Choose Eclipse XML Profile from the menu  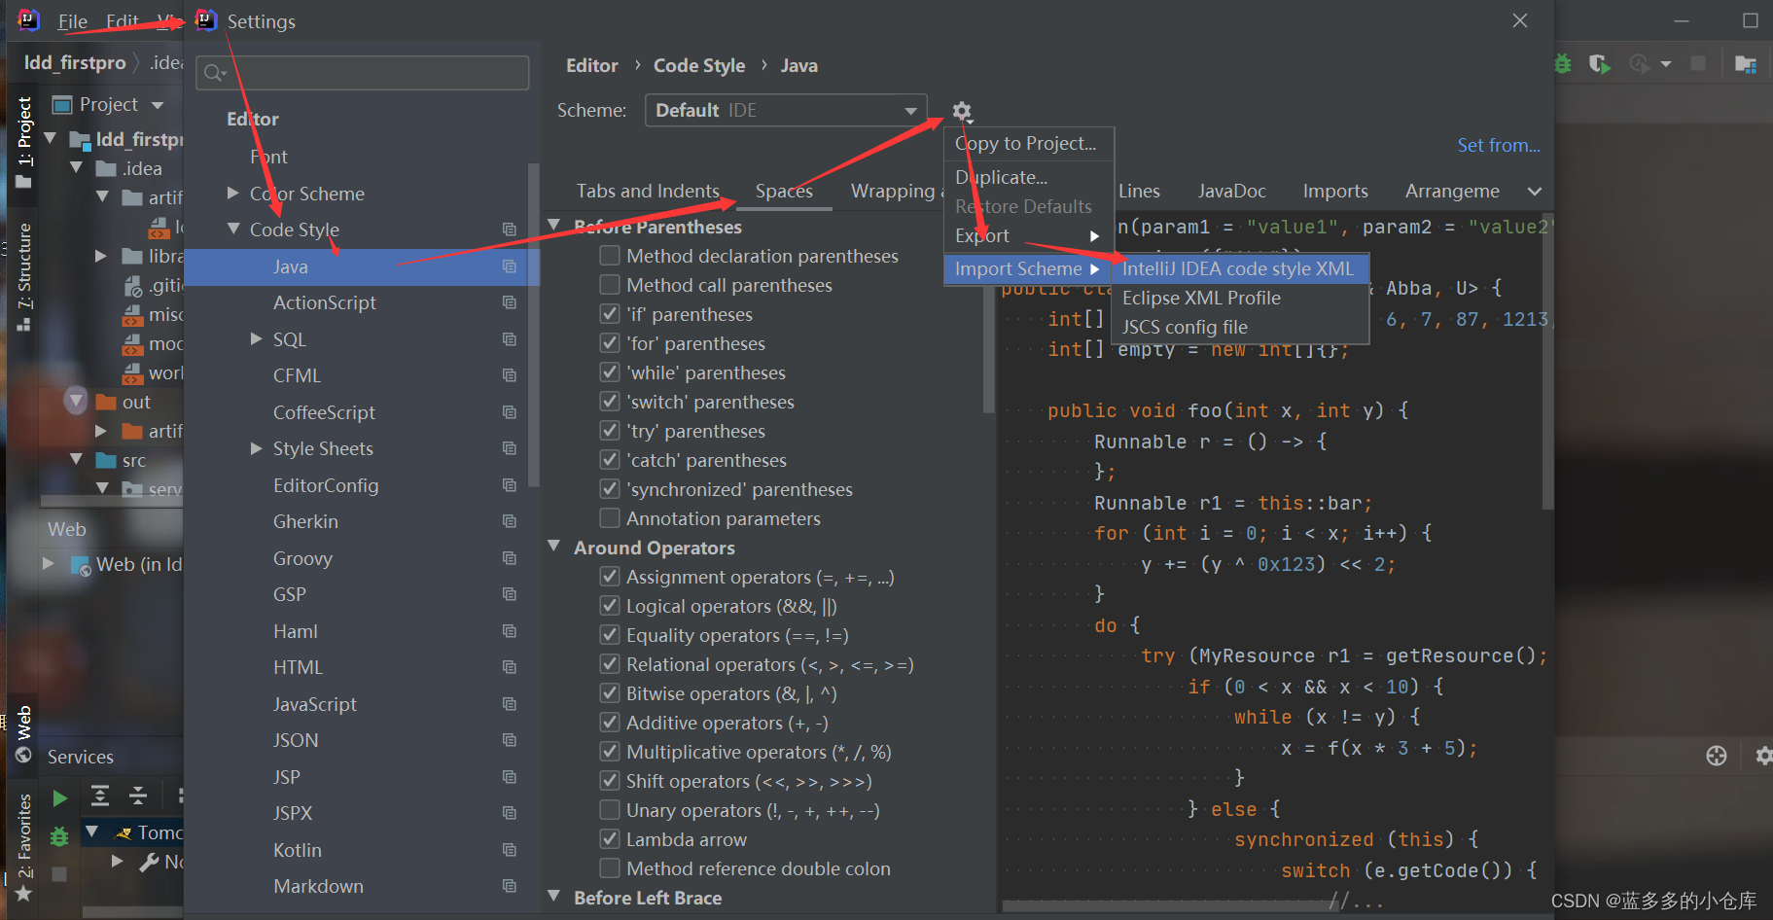pyautogui.click(x=1201, y=298)
